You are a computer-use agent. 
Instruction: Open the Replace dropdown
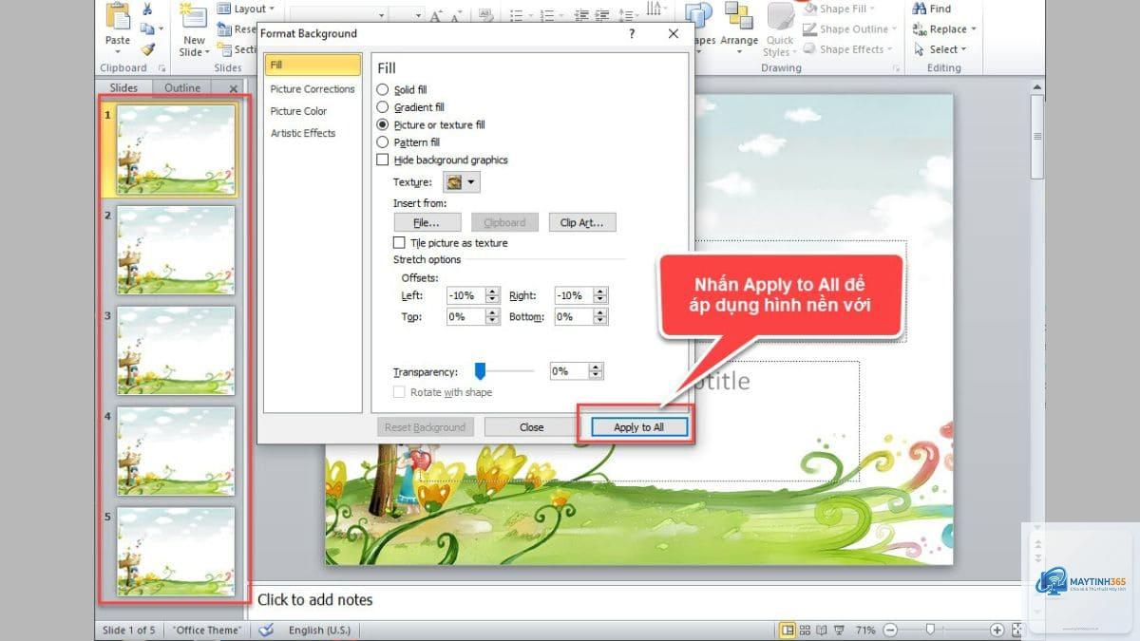coord(944,29)
